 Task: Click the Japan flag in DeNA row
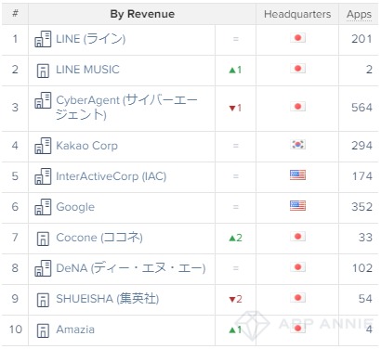[x=297, y=266]
